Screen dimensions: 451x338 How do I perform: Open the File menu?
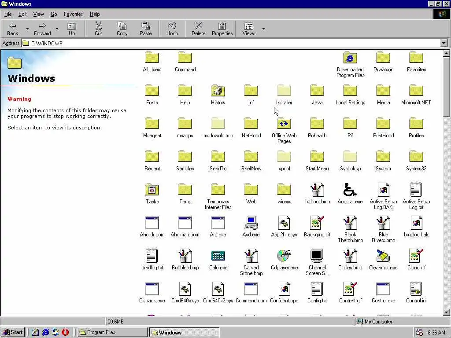point(8,14)
